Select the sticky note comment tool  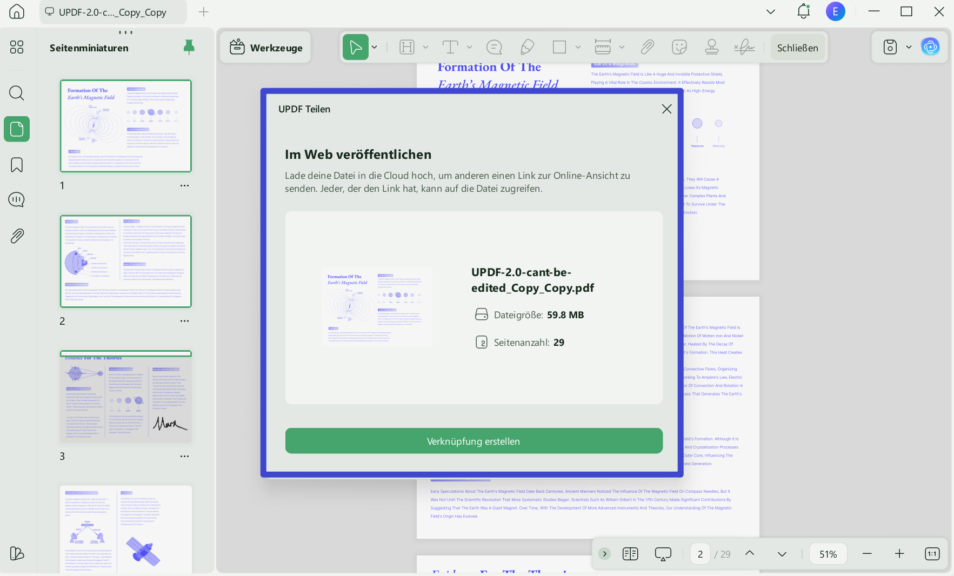[494, 48]
